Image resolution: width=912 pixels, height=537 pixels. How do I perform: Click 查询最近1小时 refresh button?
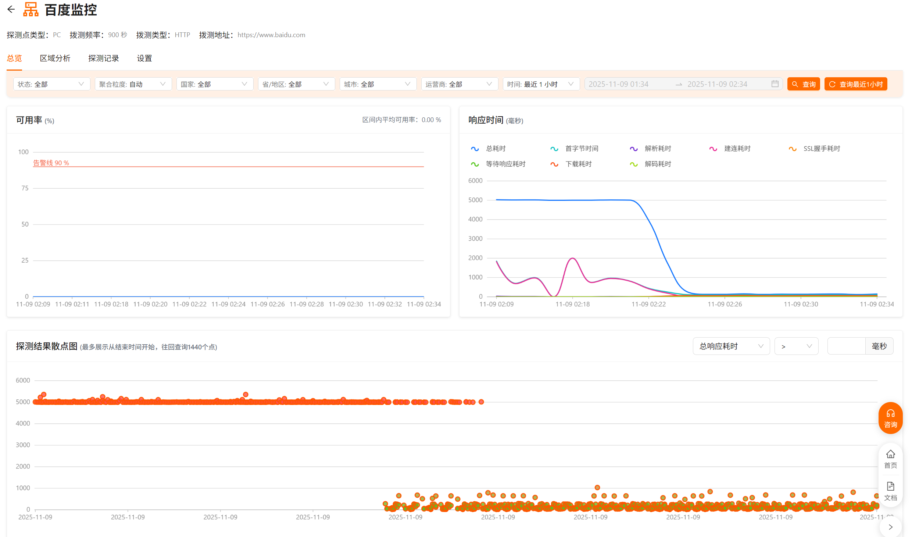point(855,84)
